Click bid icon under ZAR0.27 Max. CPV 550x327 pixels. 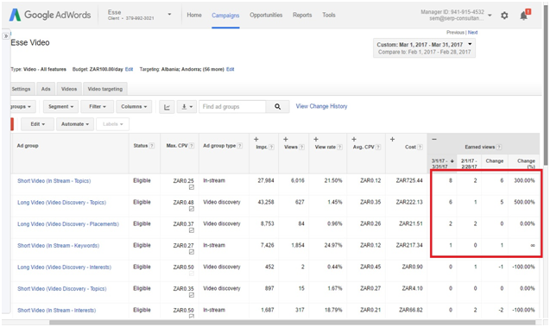192,252
